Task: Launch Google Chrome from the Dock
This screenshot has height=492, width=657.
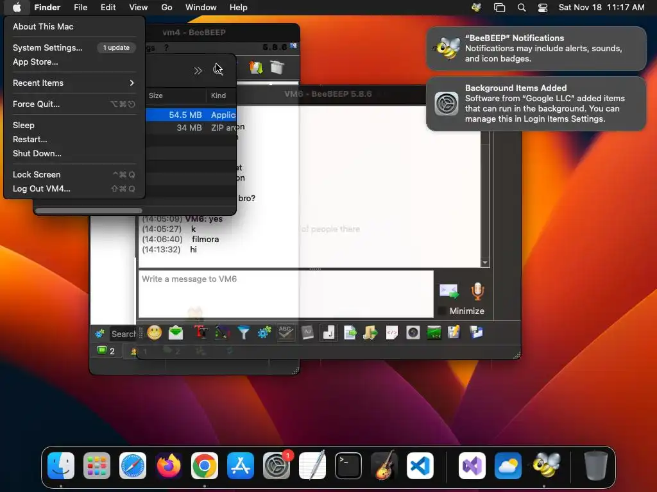Action: (x=205, y=465)
